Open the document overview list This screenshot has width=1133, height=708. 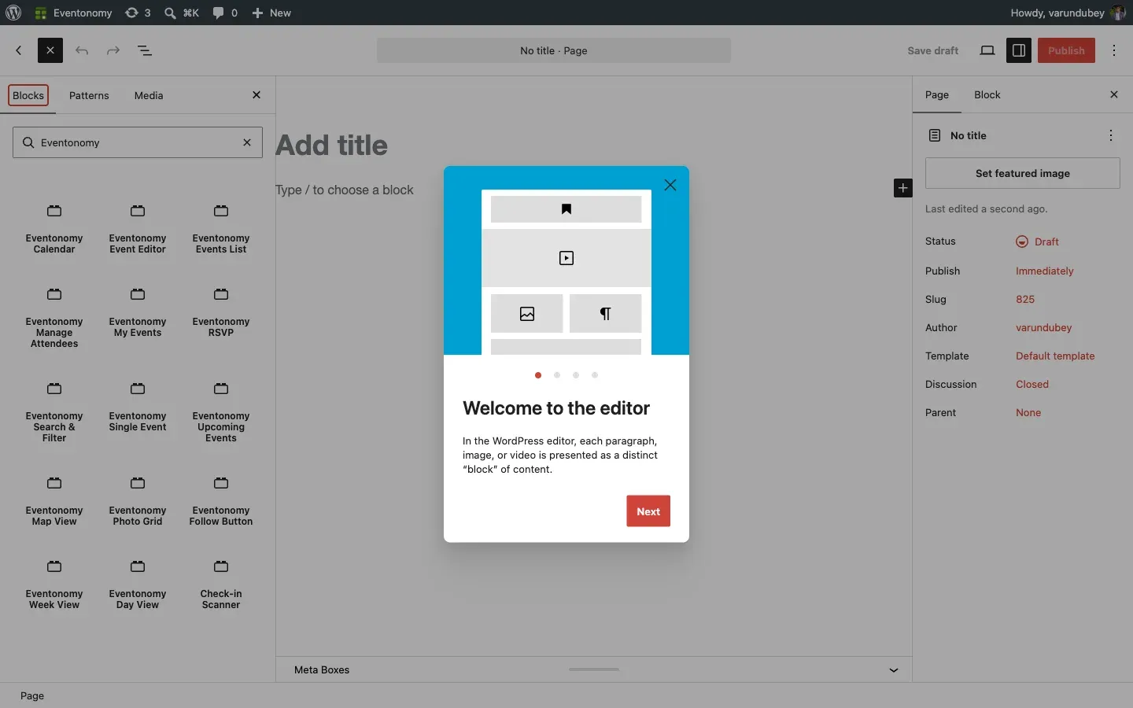(x=145, y=50)
